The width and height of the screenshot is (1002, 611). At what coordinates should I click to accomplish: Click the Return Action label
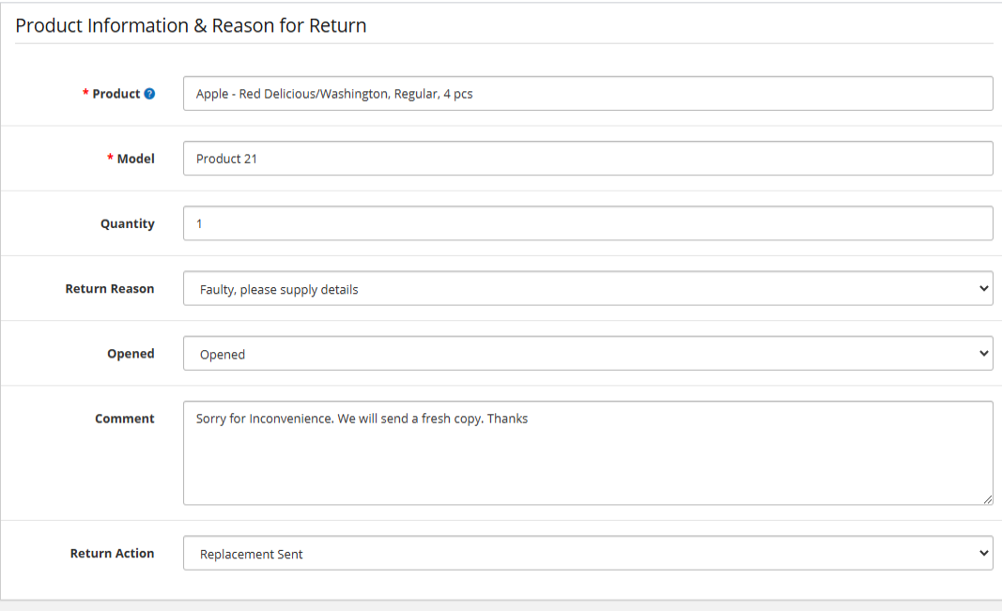click(112, 554)
